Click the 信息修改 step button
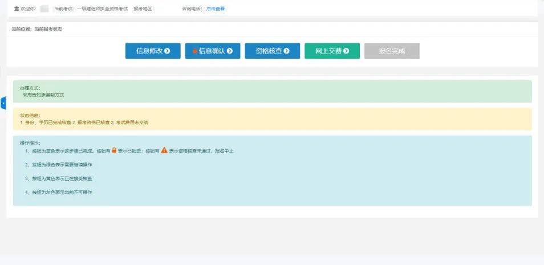This screenshot has height=265, width=544. (x=153, y=51)
